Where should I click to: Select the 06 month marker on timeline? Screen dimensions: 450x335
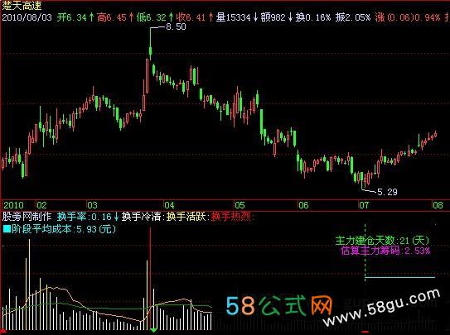pyautogui.click(x=303, y=205)
